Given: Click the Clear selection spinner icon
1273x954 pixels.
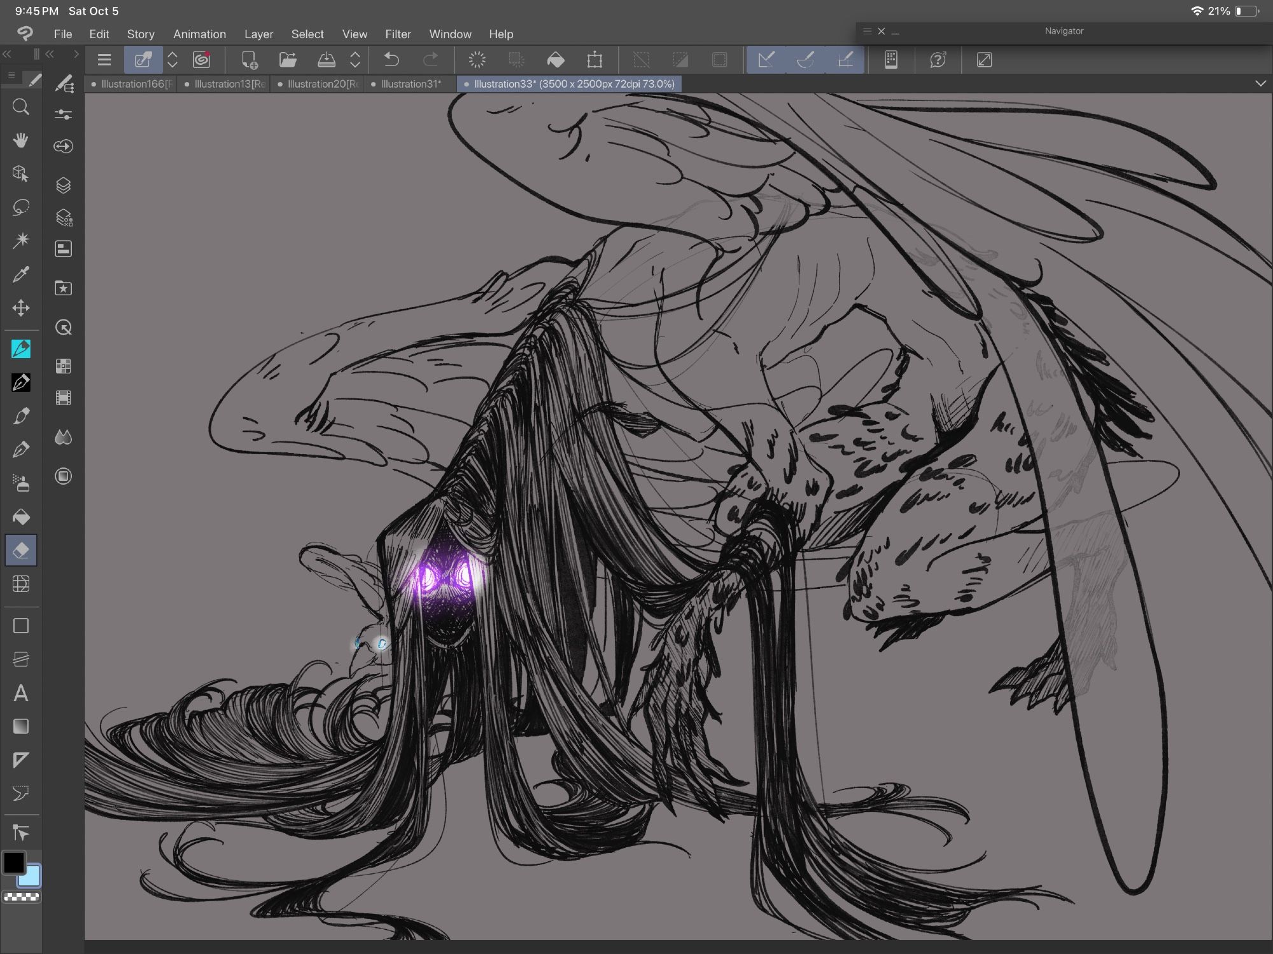Looking at the screenshot, I should (477, 60).
